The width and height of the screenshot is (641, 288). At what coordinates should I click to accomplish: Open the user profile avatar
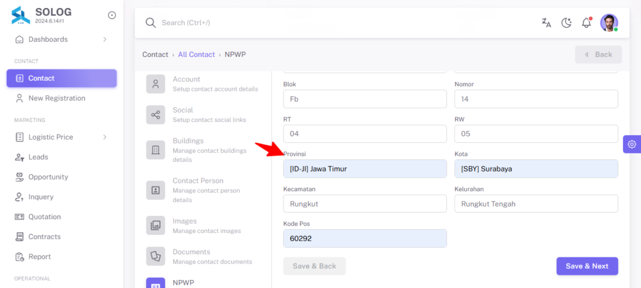pyautogui.click(x=609, y=23)
